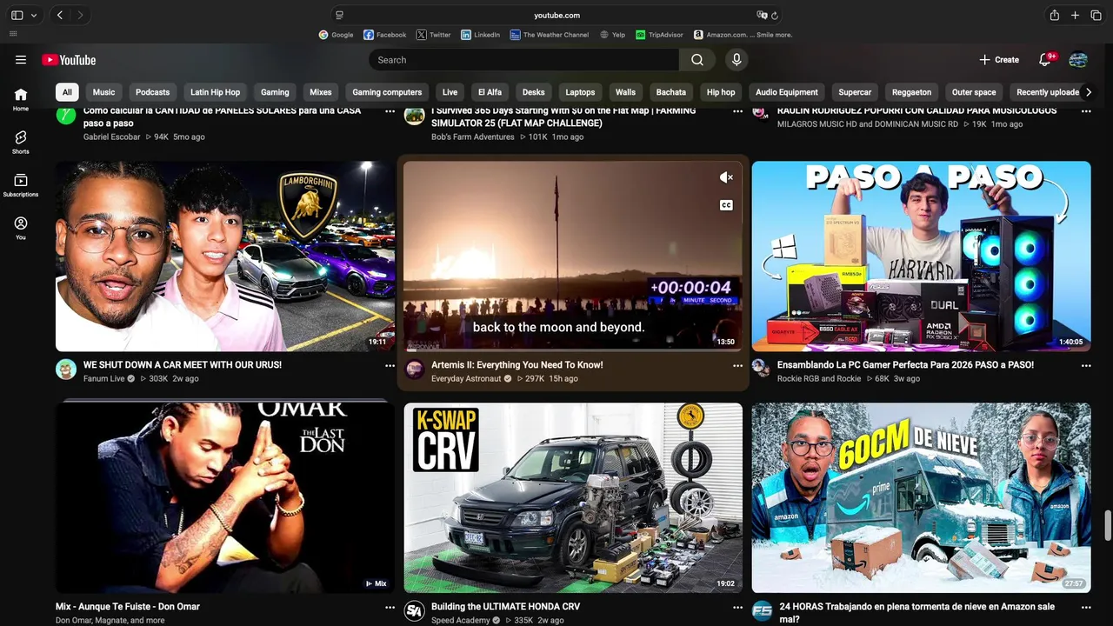1113x626 pixels.
Task: Show the Safari tab overview
Action: pyautogui.click(x=1094, y=15)
